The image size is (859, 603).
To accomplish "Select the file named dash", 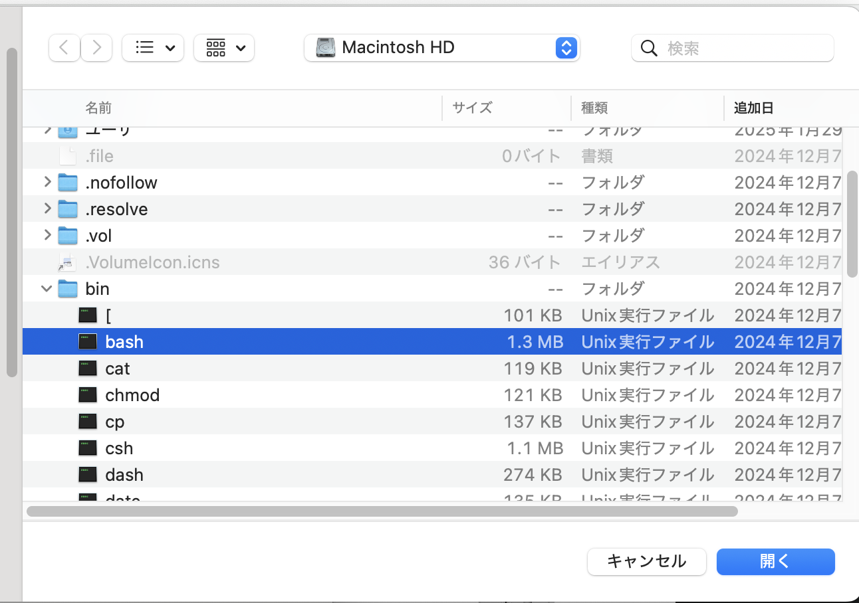I will pyautogui.click(x=124, y=475).
